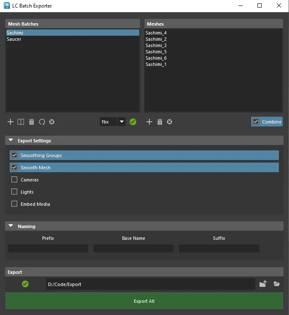This screenshot has width=289, height=315.
Task: Clear all meshes X icon
Action: click(x=170, y=122)
